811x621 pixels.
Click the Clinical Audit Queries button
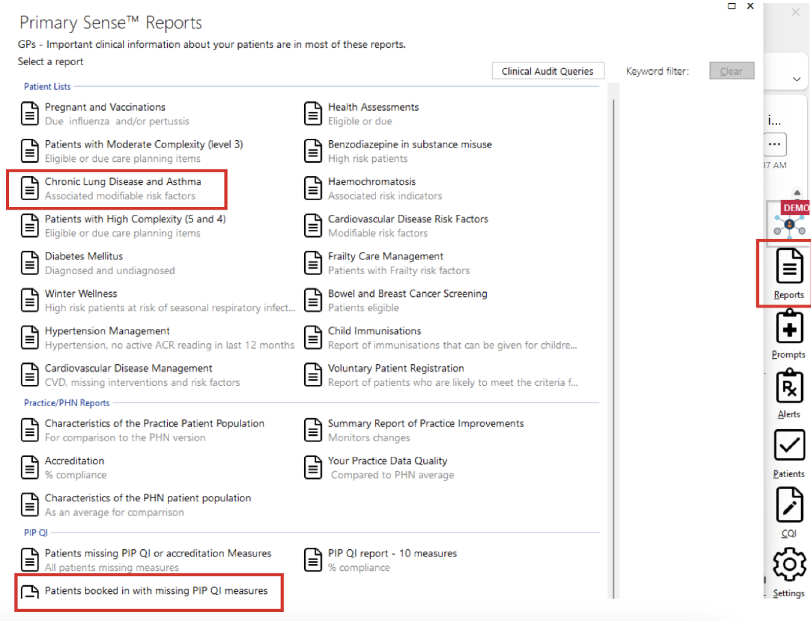coord(548,71)
